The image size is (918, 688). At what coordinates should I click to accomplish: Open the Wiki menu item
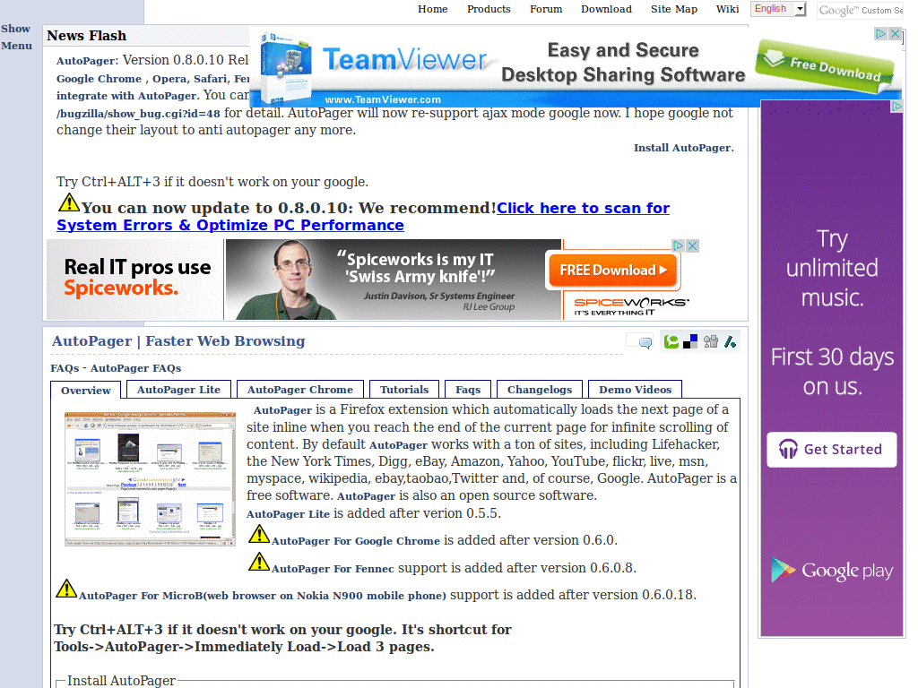(x=728, y=9)
